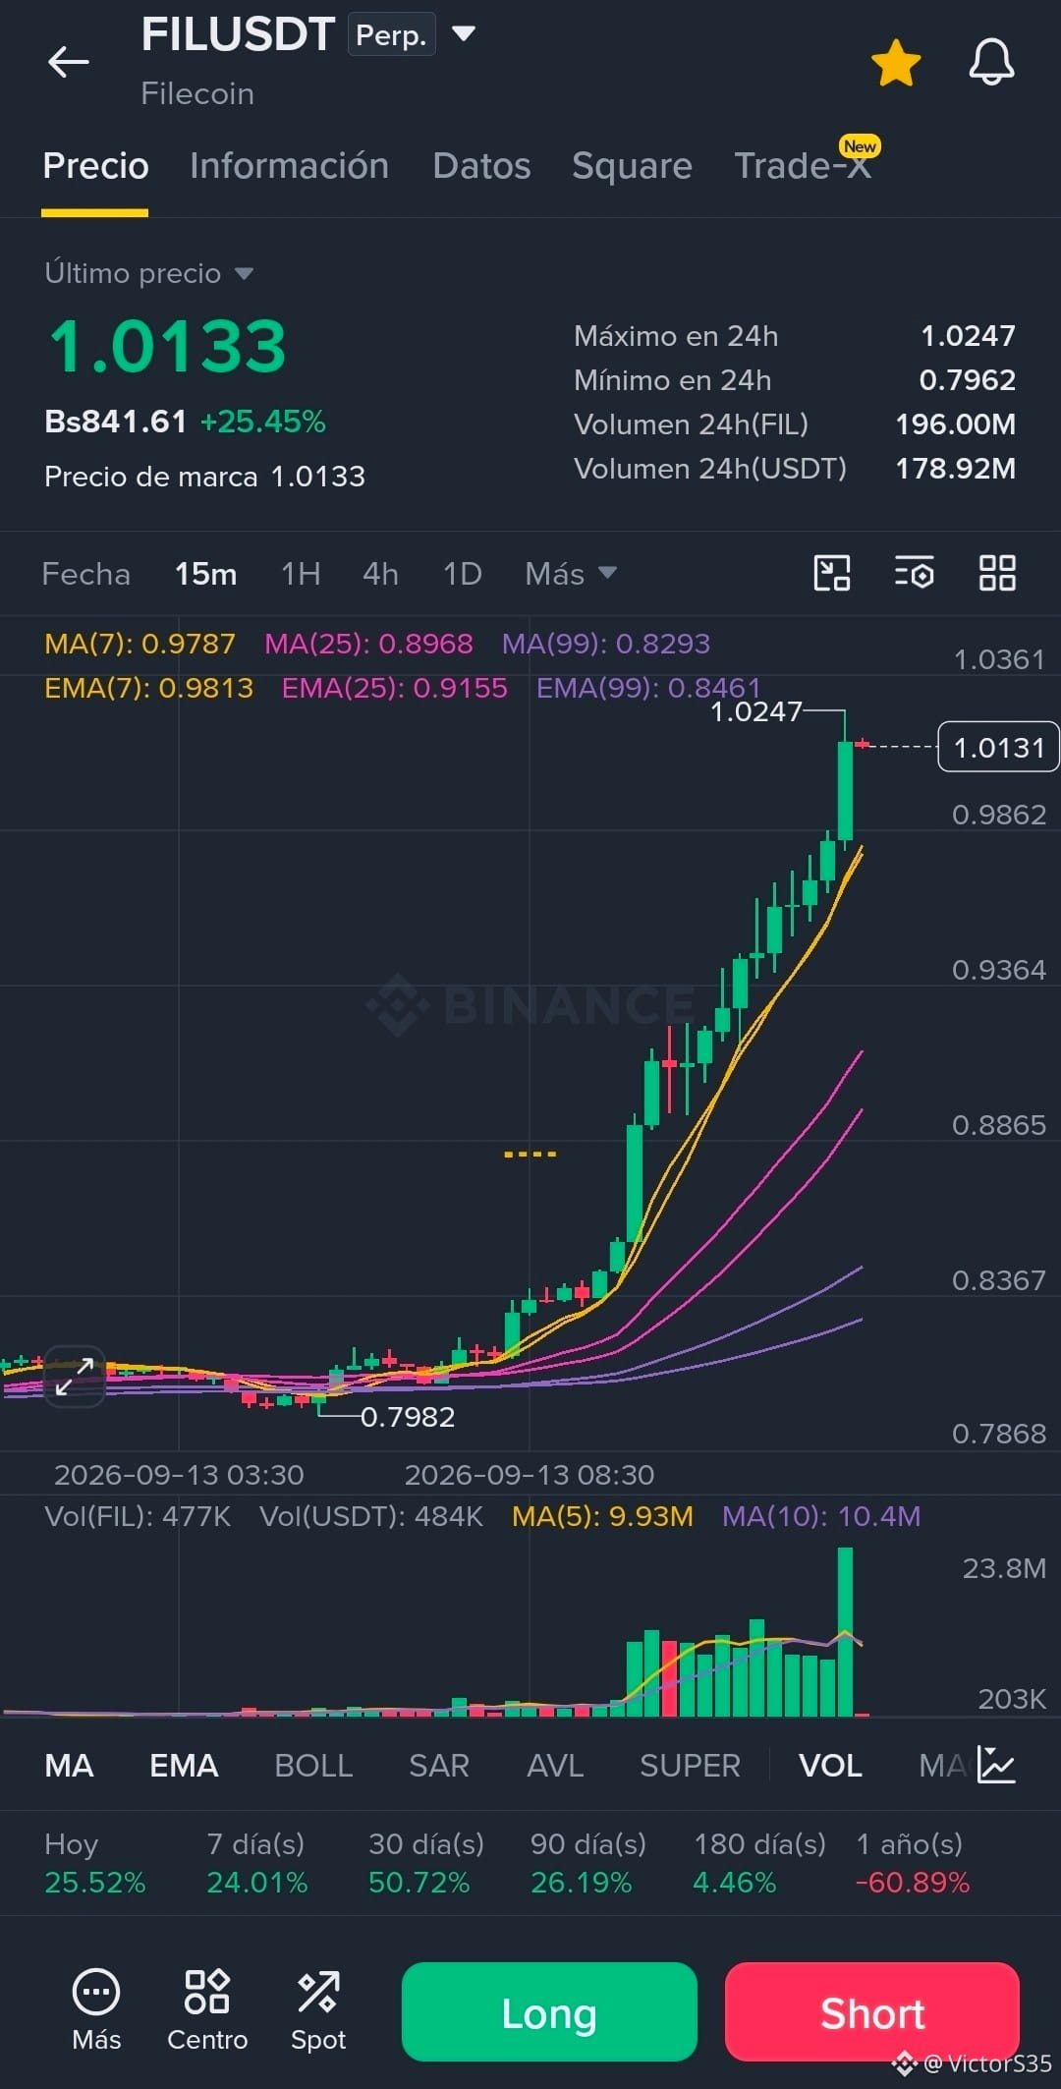Open the Spot trading icon
The width and height of the screenshot is (1061, 2089).
point(318,2010)
